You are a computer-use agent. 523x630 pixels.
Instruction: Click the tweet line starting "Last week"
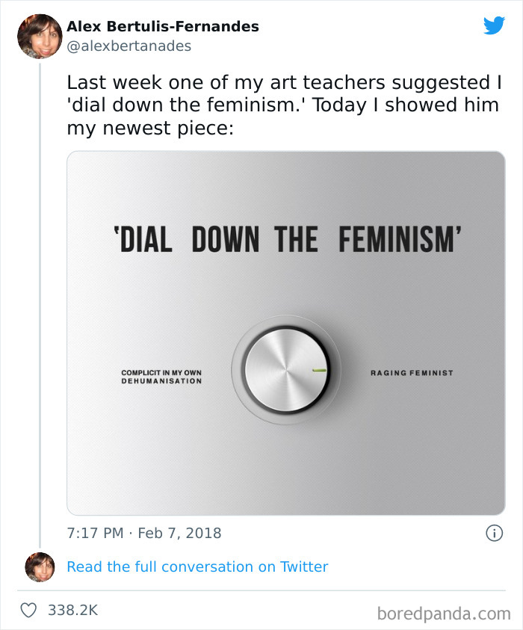tap(283, 81)
